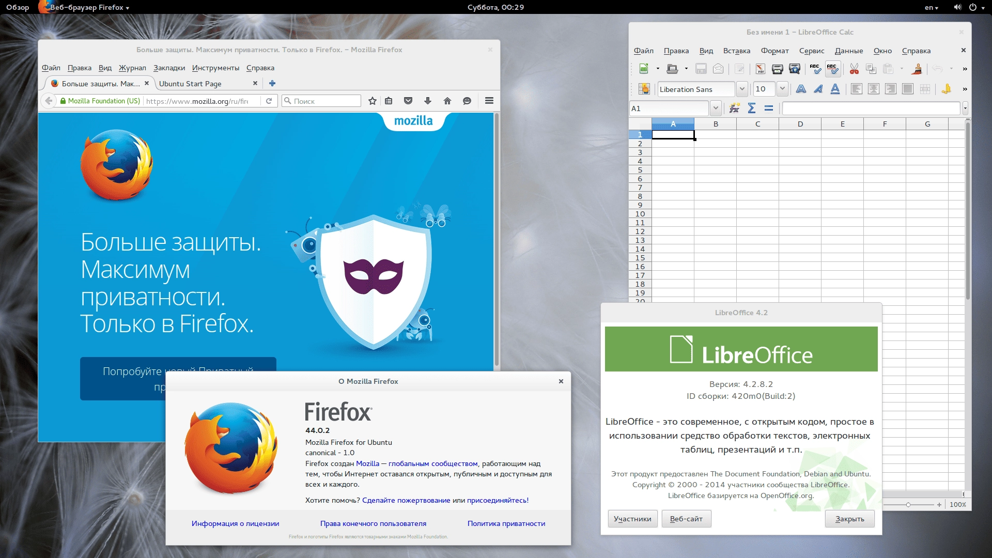Click the Function equals icon in Calc
The image size is (992, 558).
(769, 108)
